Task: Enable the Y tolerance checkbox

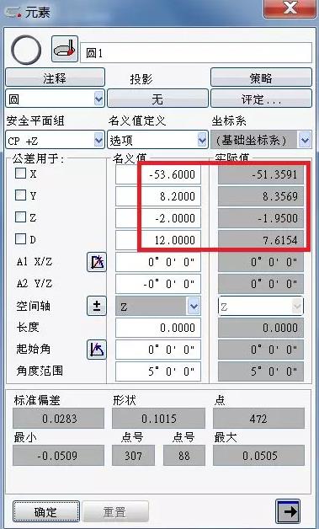Action: (20, 195)
